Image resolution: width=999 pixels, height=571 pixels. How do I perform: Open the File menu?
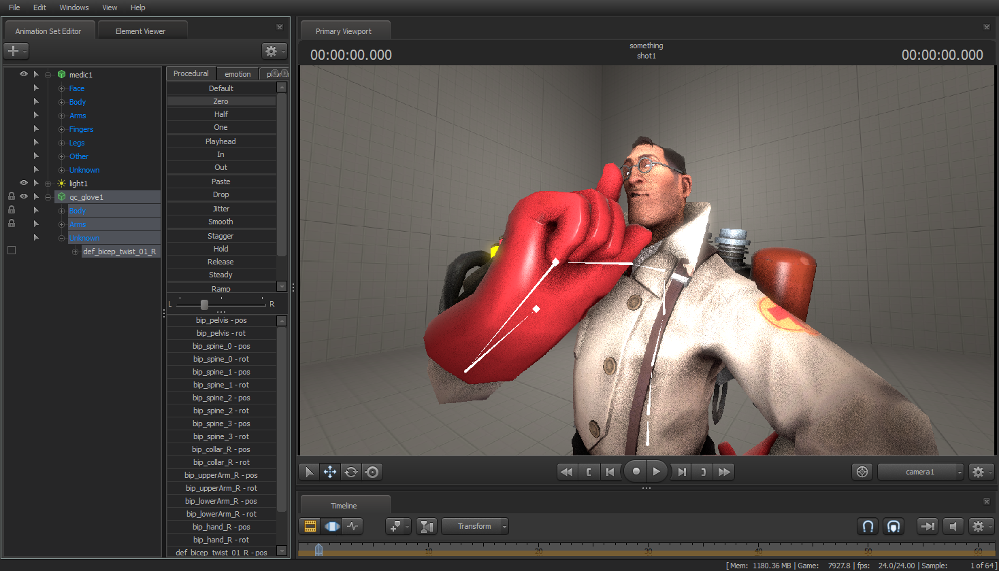pos(14,7)
